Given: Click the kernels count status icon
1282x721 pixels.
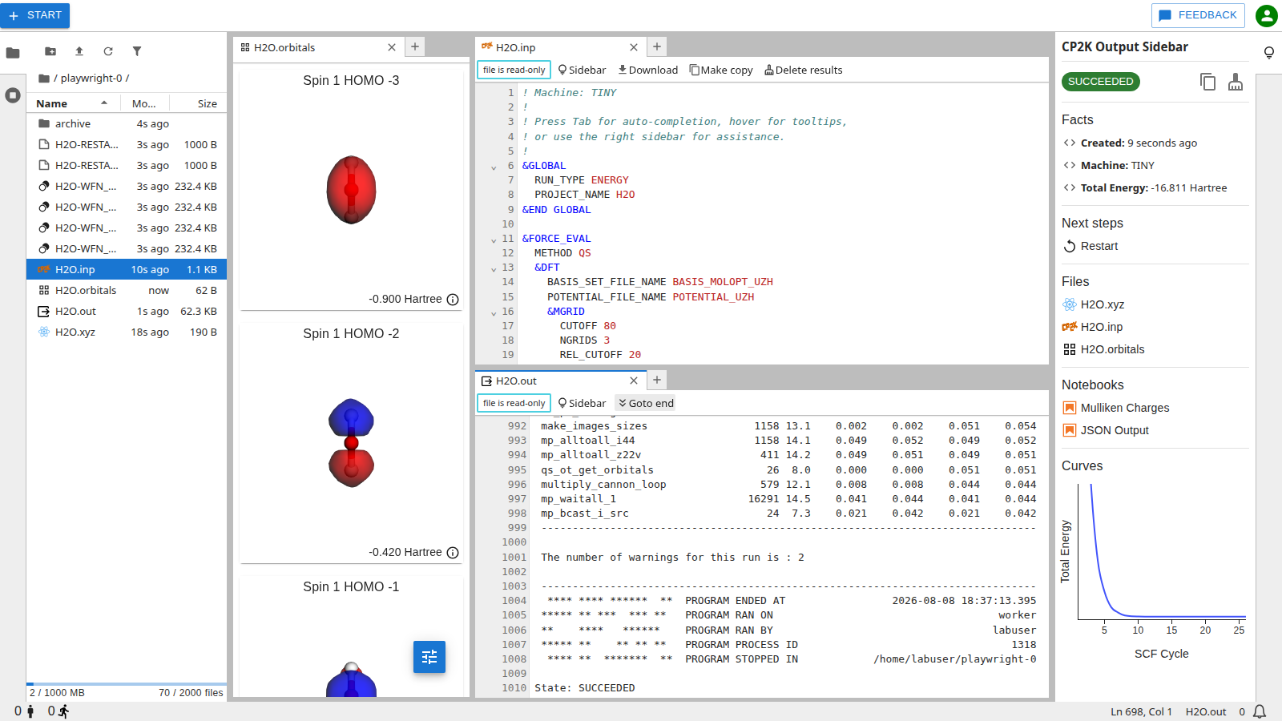Looking at the screenshot, I should [24, 711].
